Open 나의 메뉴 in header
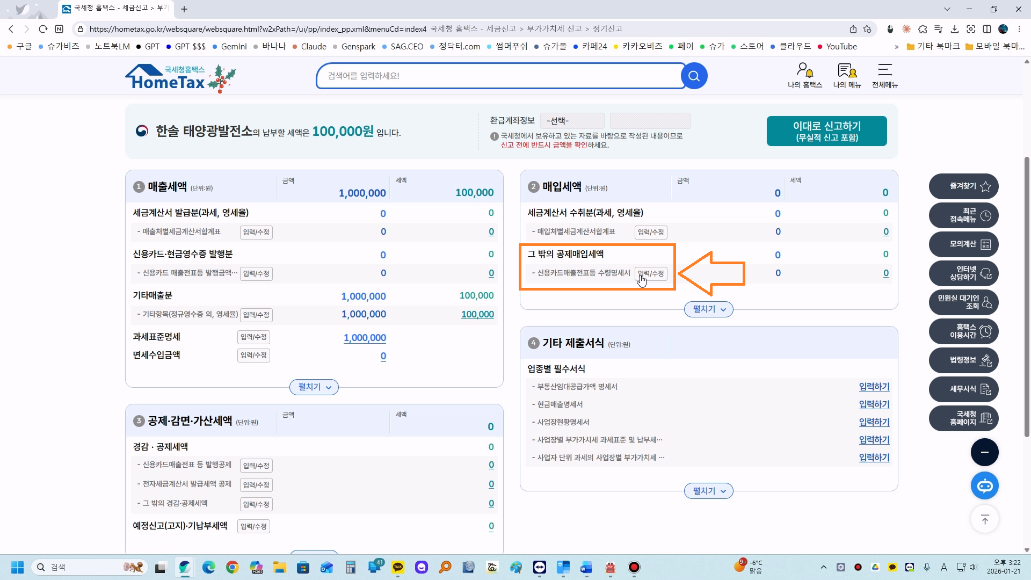This screenshot has height=580, width=1031. (847, 75)
